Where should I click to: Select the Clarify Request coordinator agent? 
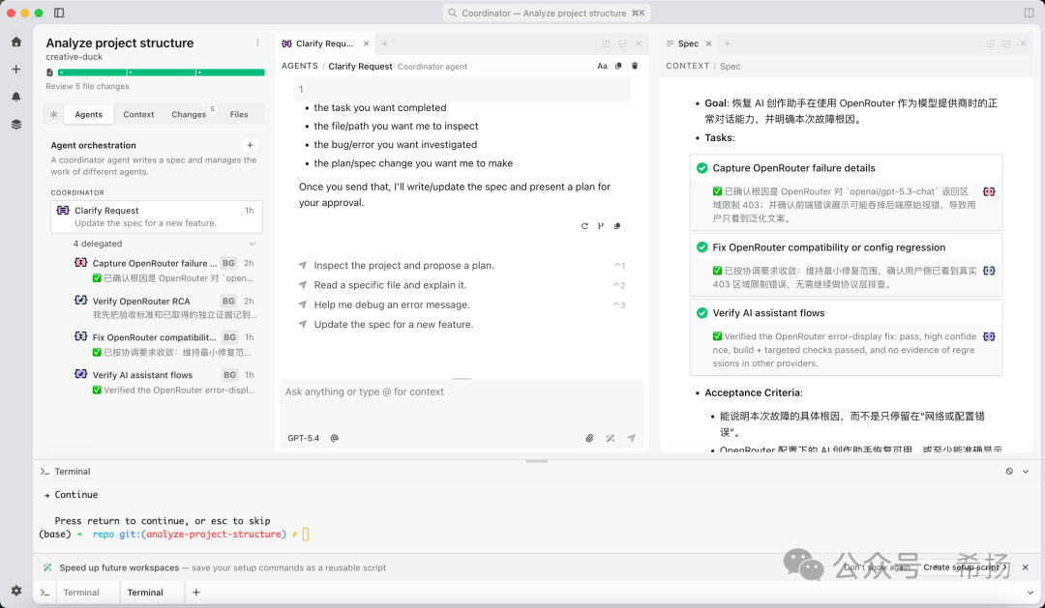coord(157,217)
